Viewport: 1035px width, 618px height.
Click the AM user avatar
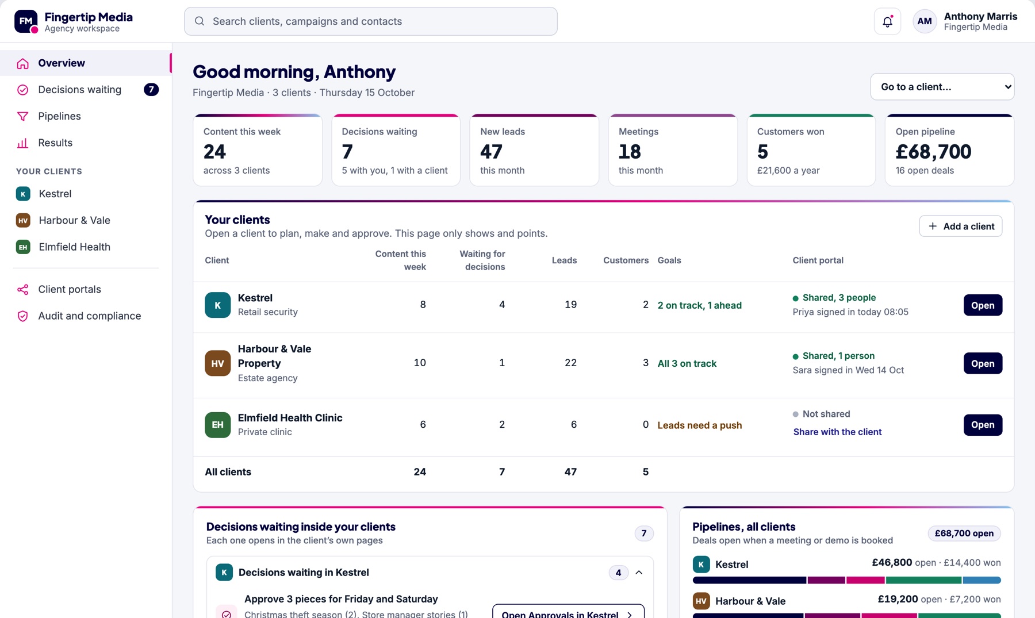click(x=925, y=21)
